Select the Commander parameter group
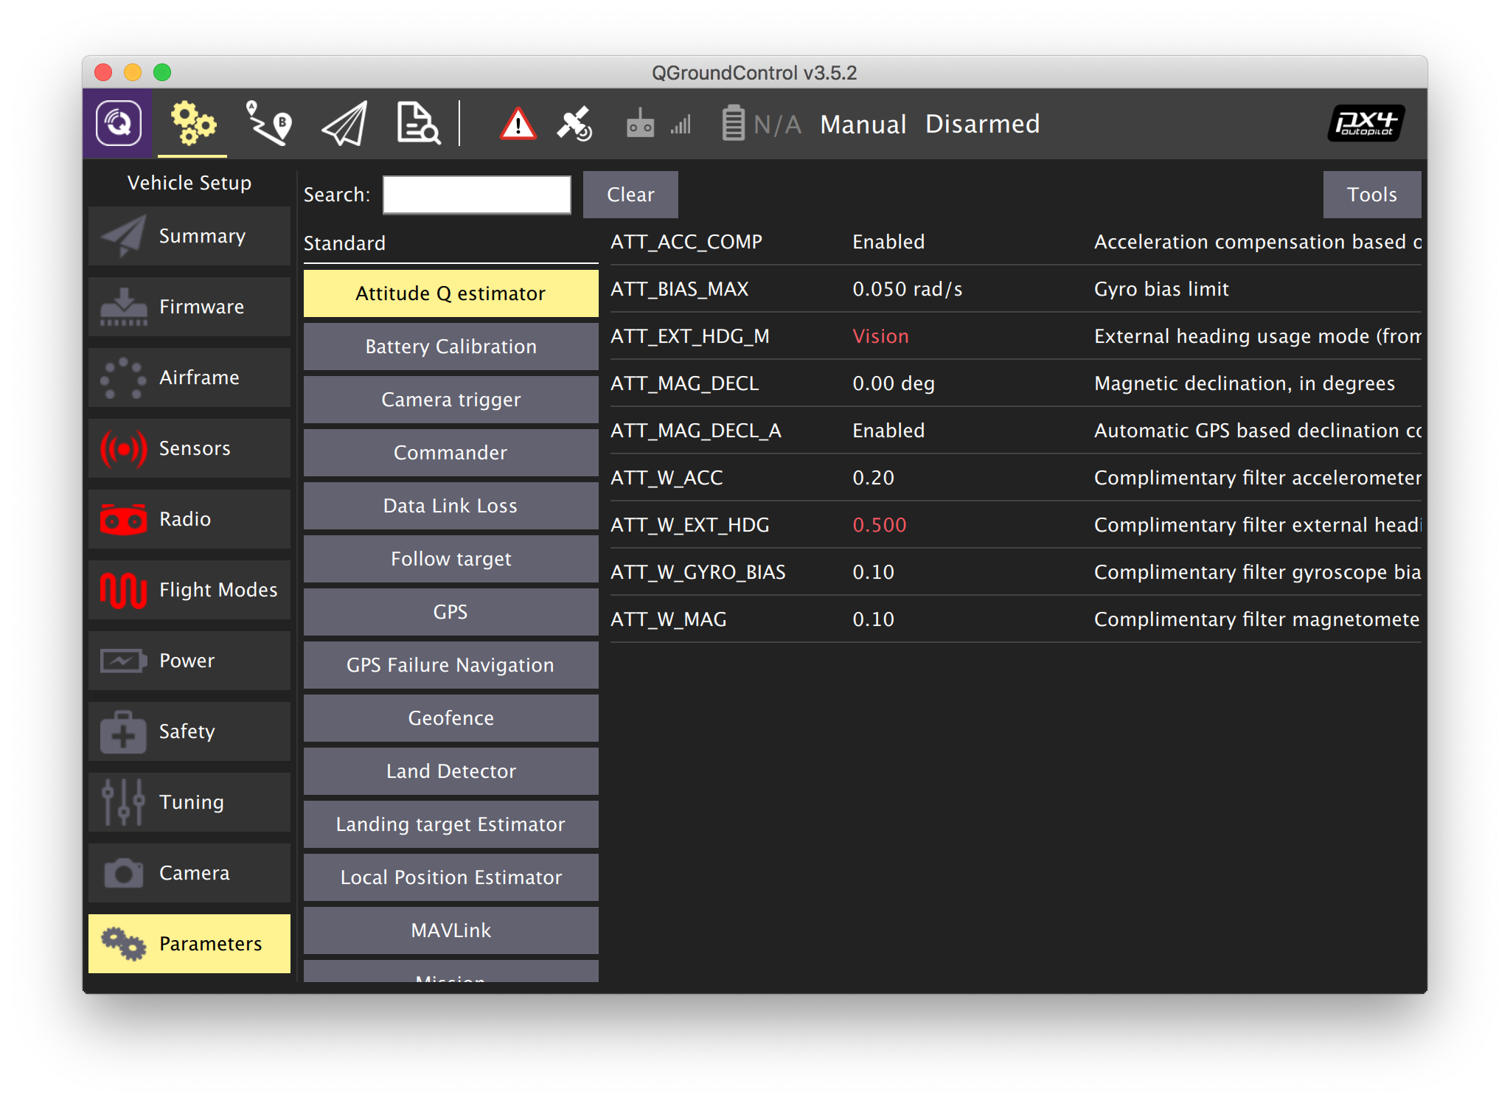 [x=451, y=453]
